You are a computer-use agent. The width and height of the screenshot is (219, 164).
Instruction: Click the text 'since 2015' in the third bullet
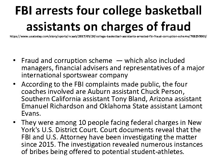[x=38, y=144]
